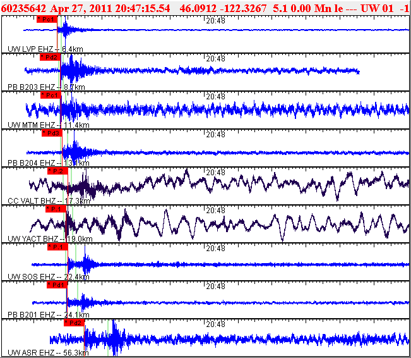Click the event ID 60235642 in header
The image size is (411, 358).
[24, 8]
